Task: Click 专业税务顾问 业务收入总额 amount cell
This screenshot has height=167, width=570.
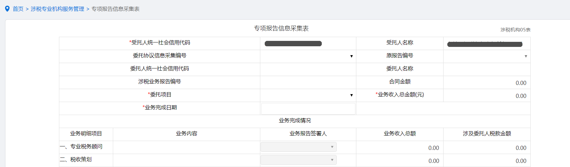Action: (400, 148)
